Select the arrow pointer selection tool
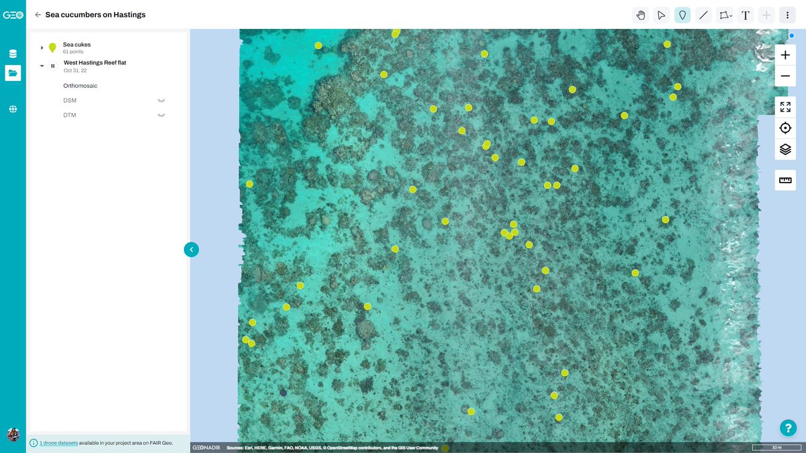This screenshot has width=806, height=453. point(662,15)
